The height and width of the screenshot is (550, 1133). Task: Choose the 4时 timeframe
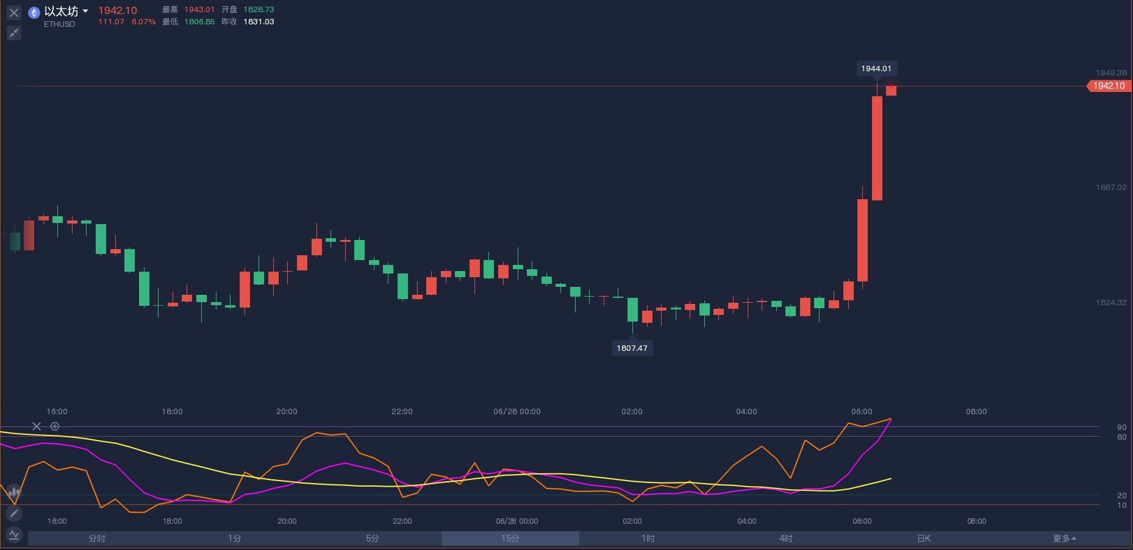786,538
